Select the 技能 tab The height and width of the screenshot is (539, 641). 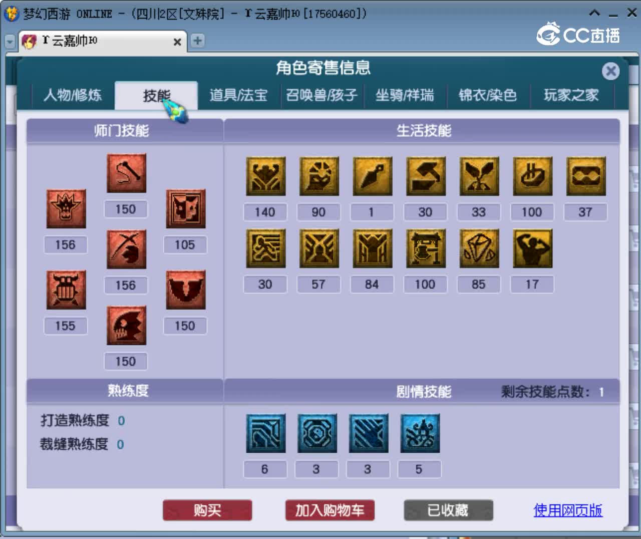[x=156, y=95]
